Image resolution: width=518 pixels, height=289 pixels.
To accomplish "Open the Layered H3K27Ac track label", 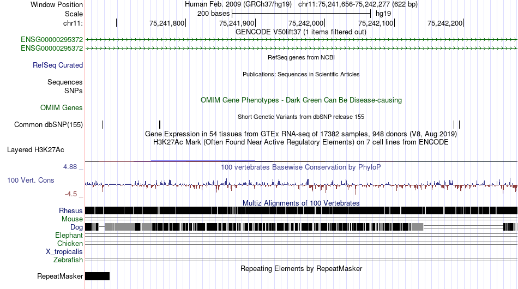I will pos(35,149).
